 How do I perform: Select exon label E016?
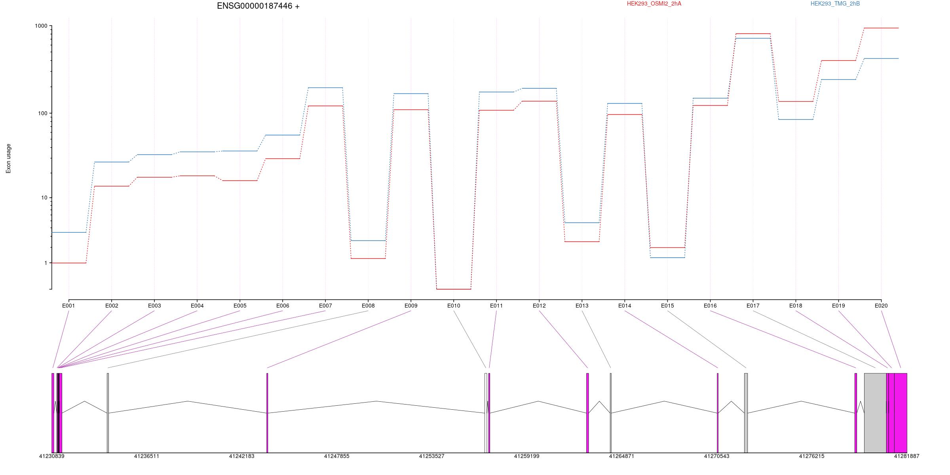point(710,306)
